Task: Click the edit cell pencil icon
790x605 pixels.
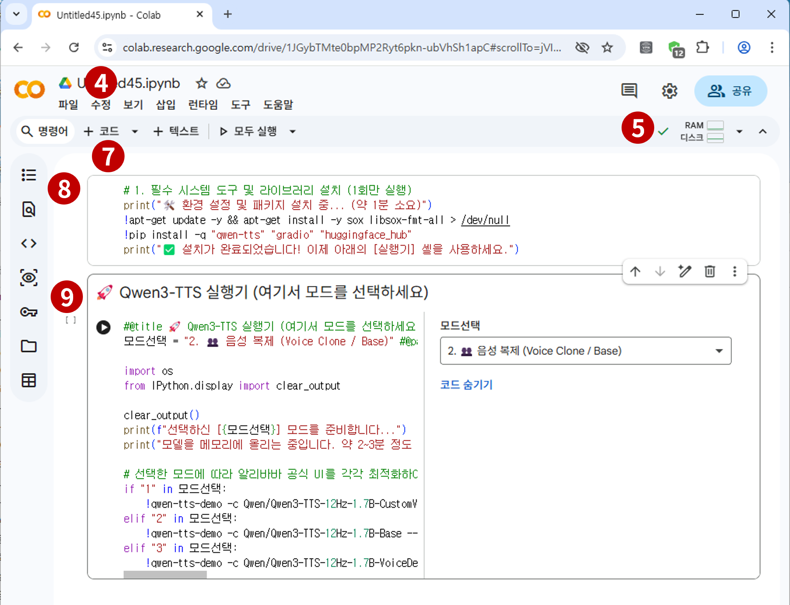Action: pyautogui.click(x=685, y=271)
